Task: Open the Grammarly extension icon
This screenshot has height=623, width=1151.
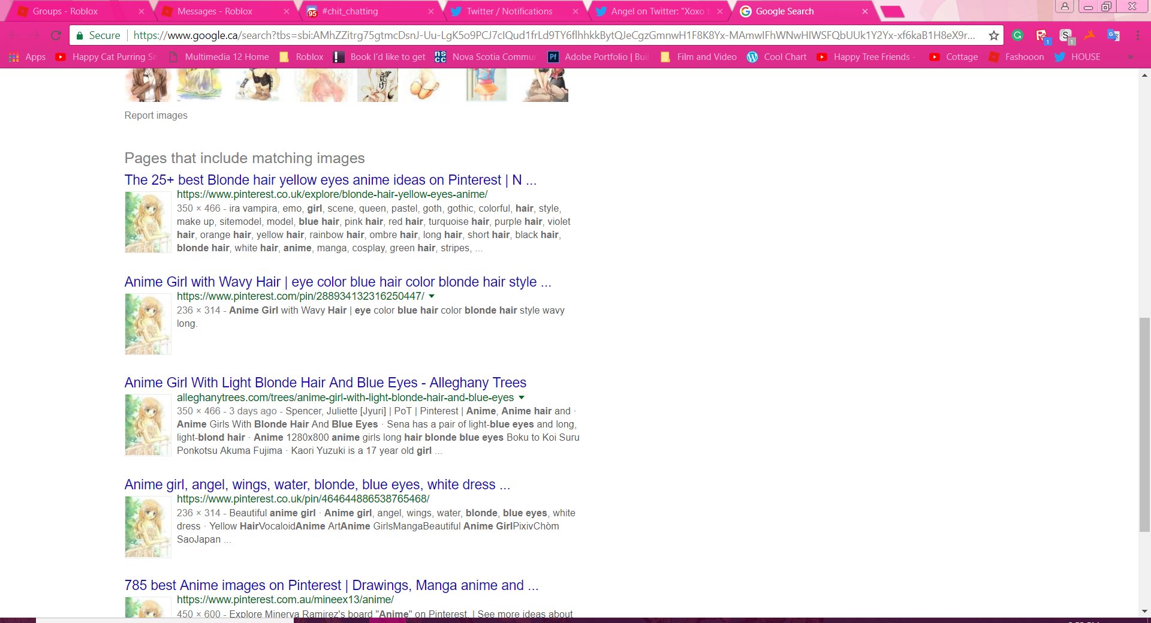Action: pyautogui.click(x=1017, y=35)
